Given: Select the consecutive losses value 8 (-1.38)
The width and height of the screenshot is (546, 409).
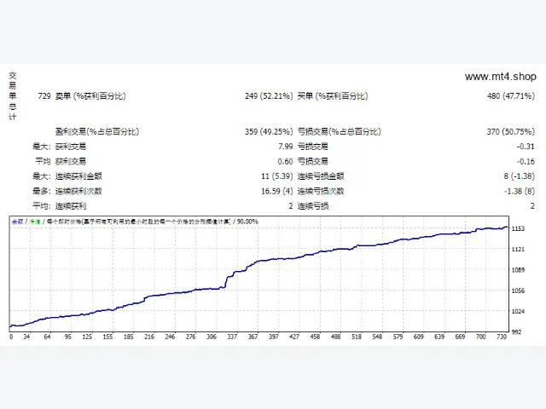Looking at the screenshot, I should [x=520, y=176].
